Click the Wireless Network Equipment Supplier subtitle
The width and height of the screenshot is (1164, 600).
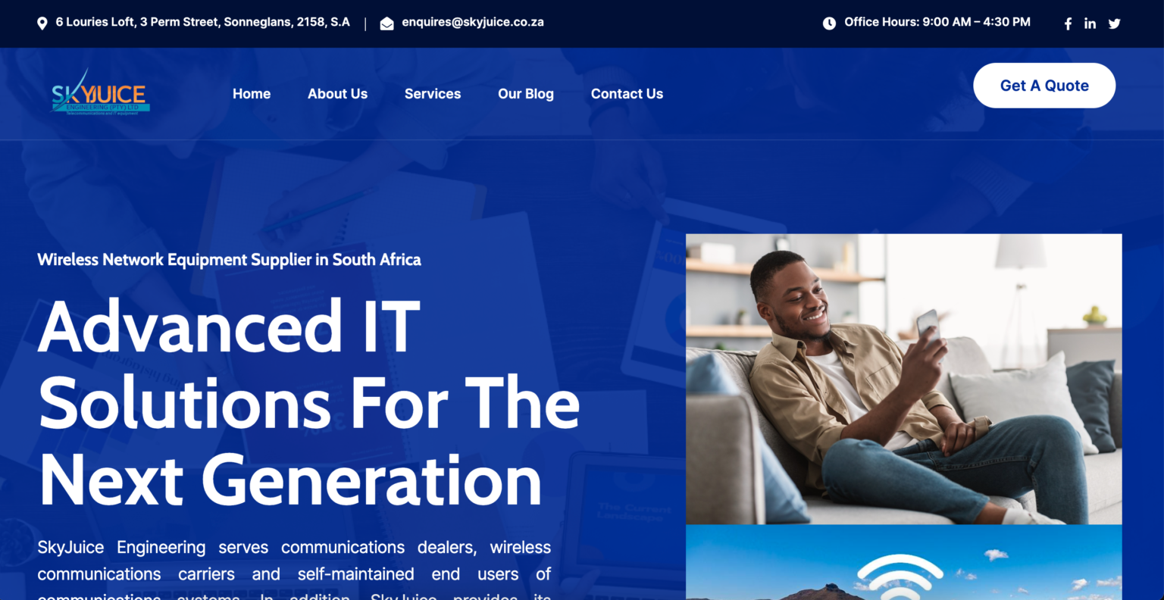point(229,260)
